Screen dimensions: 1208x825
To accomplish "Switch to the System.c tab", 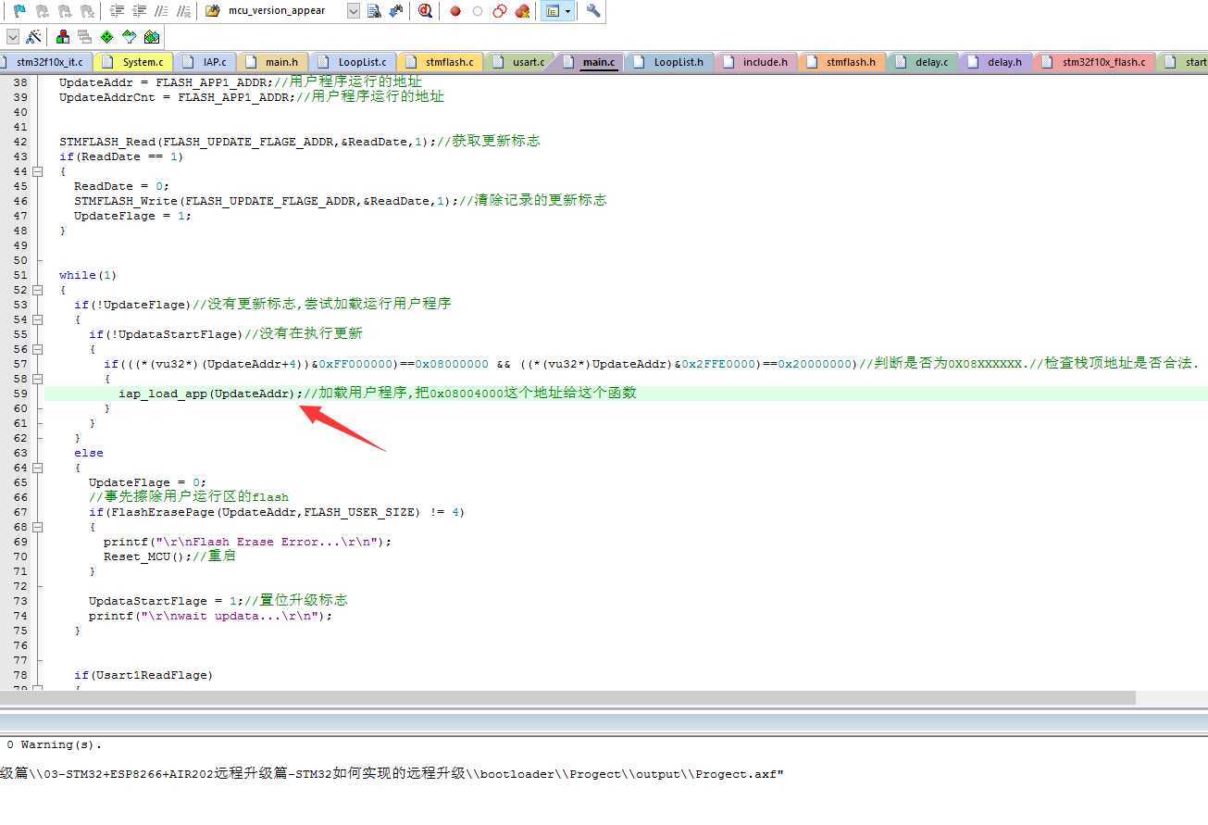I will tap(133, 62).
